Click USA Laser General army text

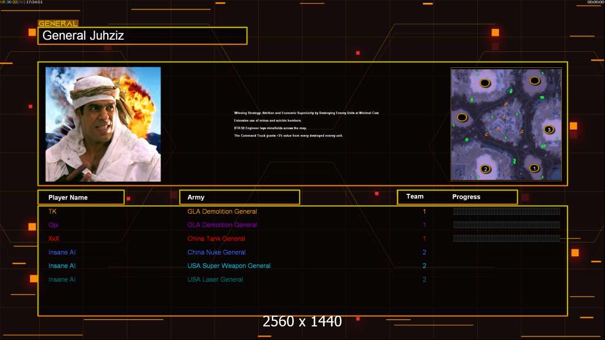tap(215, 279)
